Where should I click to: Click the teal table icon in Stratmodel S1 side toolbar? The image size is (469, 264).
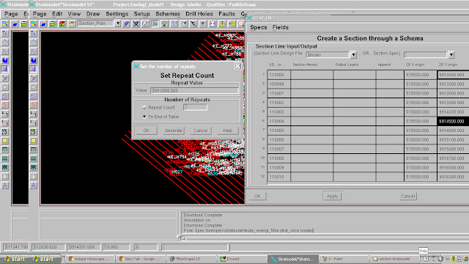tap(33, 150)
